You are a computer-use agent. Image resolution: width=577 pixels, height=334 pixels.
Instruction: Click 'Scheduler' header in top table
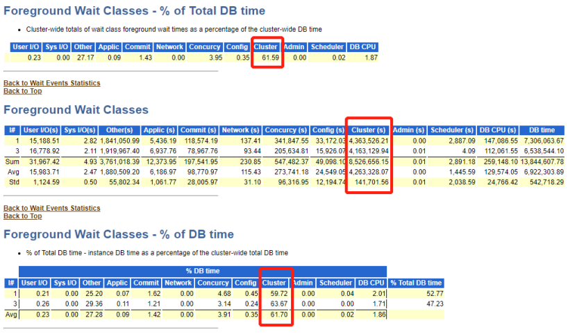(327, 47)
